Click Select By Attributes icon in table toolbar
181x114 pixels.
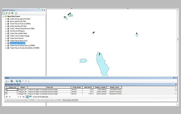[17, 81]
